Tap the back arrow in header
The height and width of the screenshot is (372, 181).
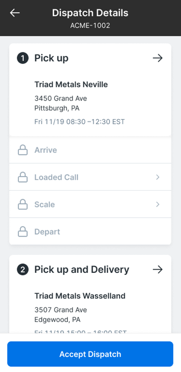pyautogui.click(x=15, y=13)
